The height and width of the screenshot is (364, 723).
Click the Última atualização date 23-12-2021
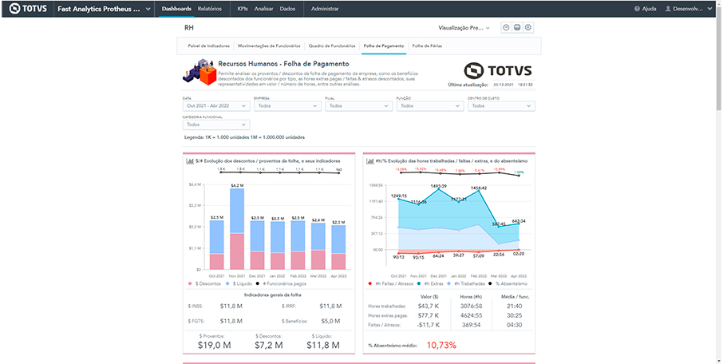(503, 85)
